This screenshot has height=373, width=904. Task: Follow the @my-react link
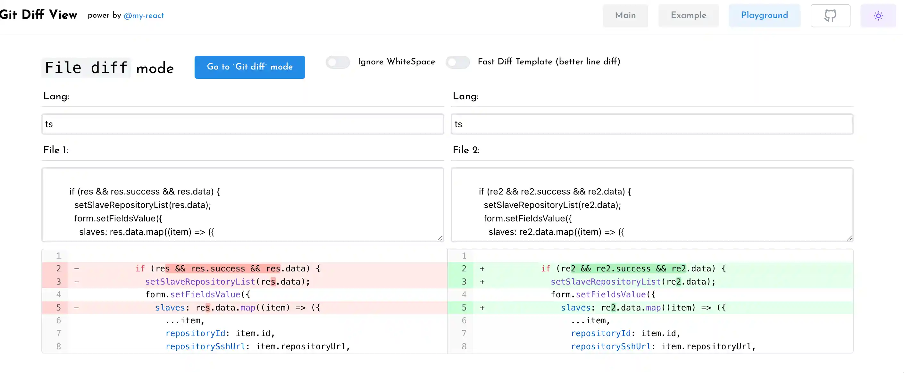[x=144, y=16]
